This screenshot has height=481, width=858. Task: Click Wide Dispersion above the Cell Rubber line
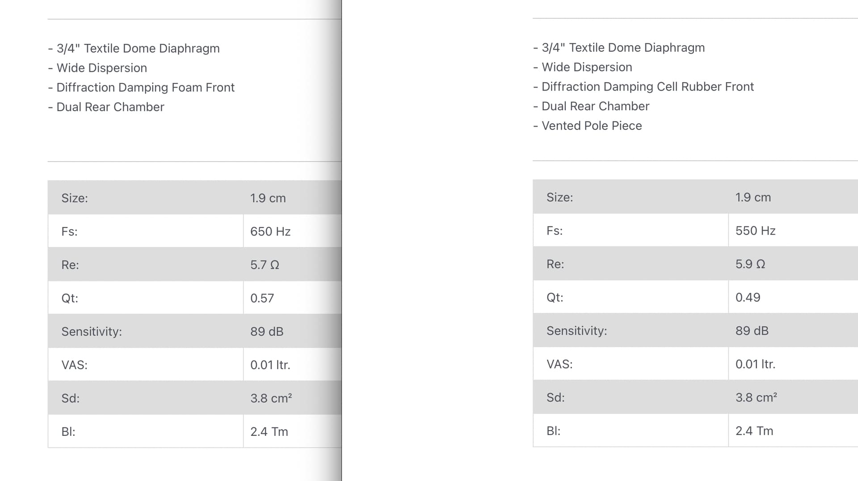583,67
